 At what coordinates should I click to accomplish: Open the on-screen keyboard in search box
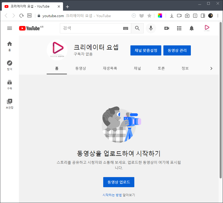[x=126, y=28]
